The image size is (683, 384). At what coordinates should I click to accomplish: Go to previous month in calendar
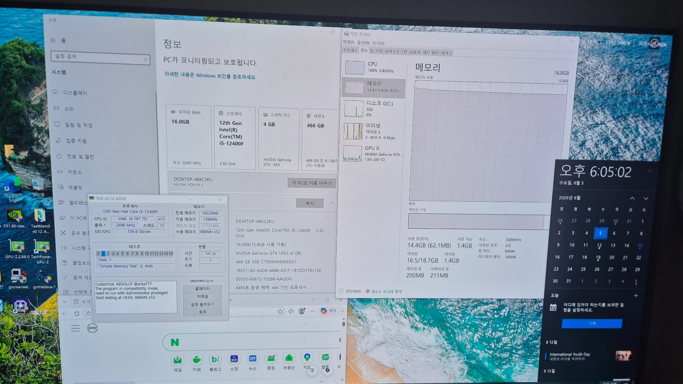632,198
